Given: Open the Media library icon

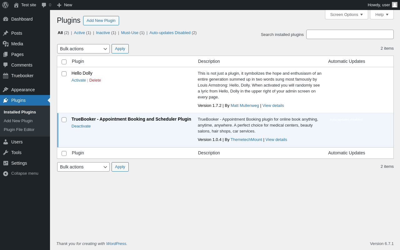Looking at the screenshot, I should click(6, 44).
